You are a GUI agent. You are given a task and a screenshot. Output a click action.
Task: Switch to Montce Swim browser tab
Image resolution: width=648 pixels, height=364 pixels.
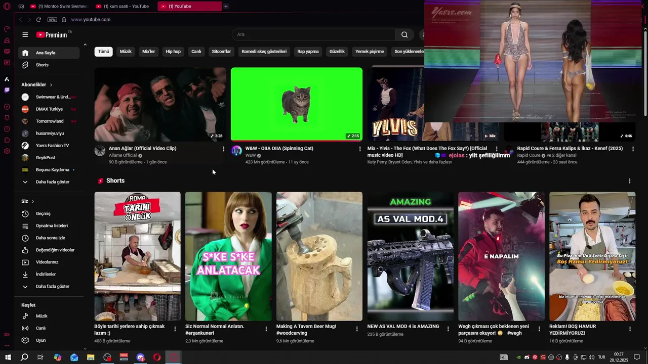(60, 6)
